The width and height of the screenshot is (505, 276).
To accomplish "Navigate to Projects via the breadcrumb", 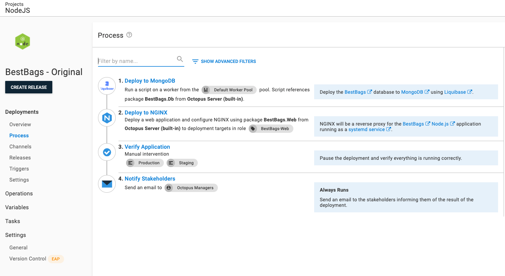I will 14,4.
